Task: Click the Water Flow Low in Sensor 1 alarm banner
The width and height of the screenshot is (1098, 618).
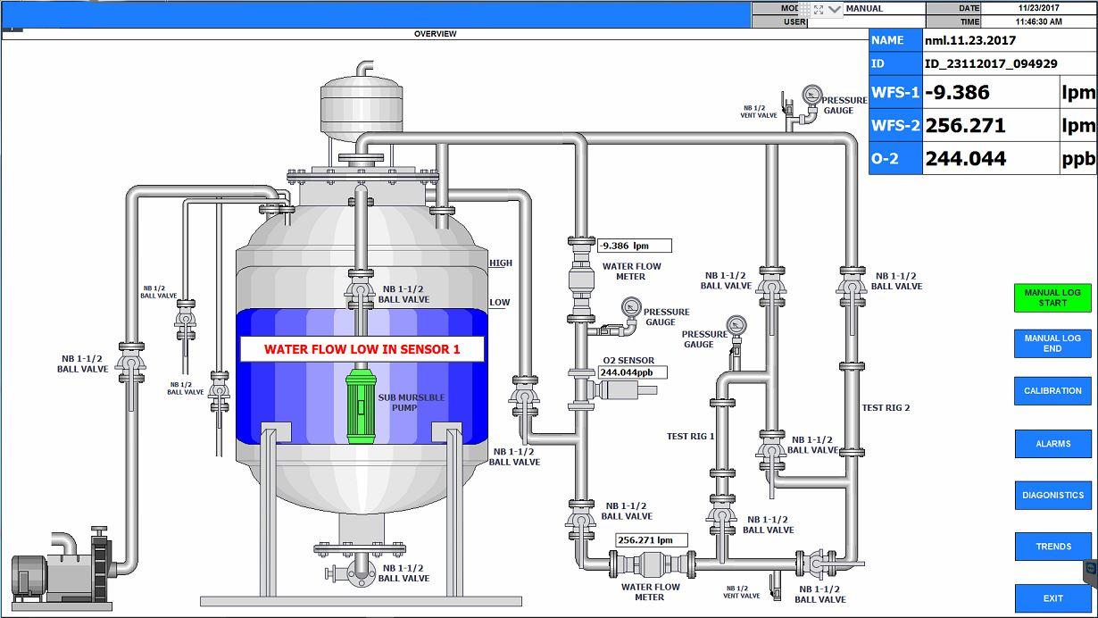Action: 362,349
